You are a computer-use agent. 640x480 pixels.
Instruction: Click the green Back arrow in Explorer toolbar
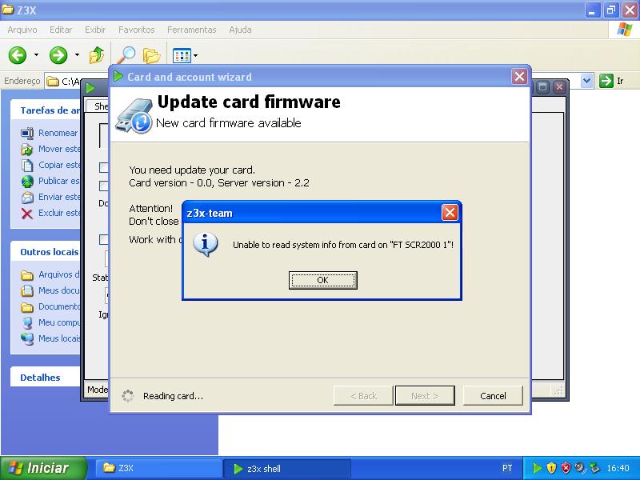(18, 55)
